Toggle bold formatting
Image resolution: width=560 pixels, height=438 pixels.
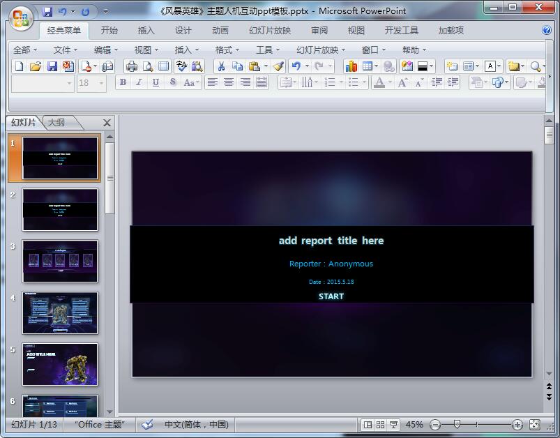(x=123, y=82)
